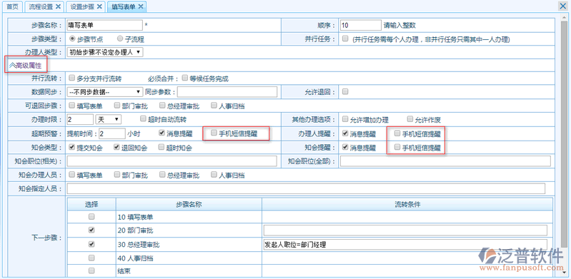Check 多分支并行流转

(x=72, y=78)
